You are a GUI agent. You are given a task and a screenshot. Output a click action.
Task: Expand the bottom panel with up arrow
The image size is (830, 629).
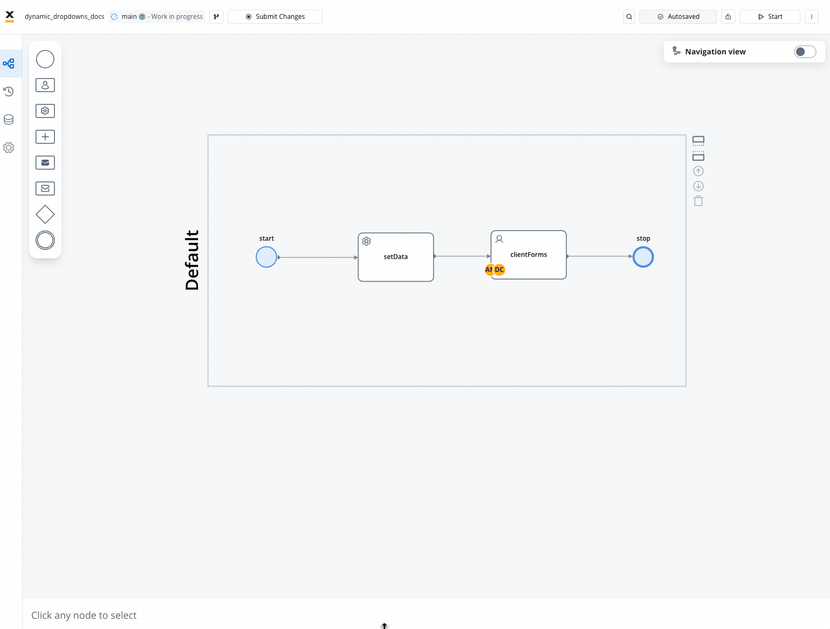[384, 625]
